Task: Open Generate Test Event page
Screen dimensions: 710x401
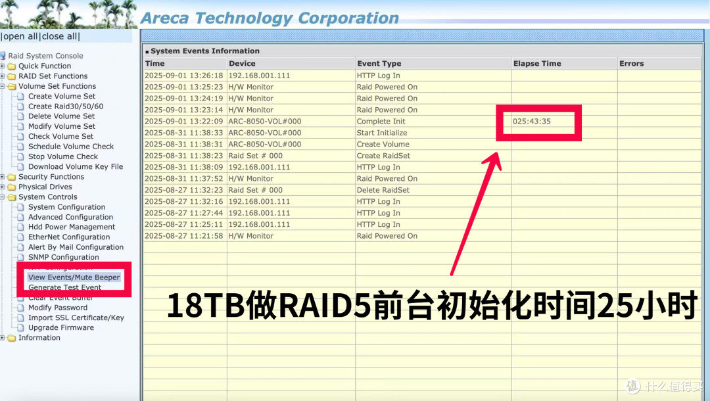Action: 64,287
